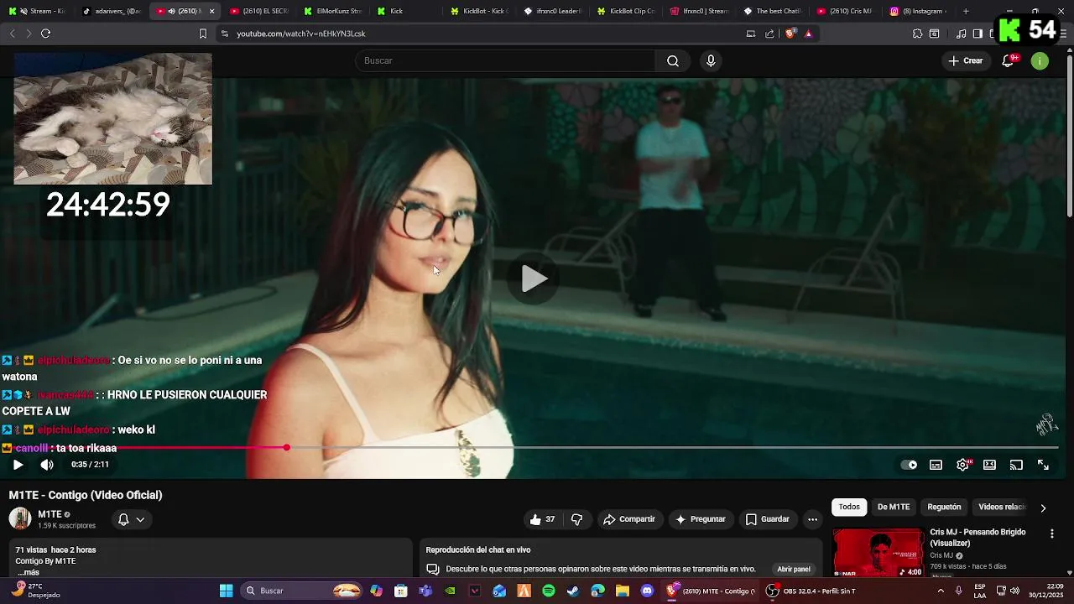Open the Brave Shields lion icon
This screenshot has width=1074, height=604.
point(790,34)
